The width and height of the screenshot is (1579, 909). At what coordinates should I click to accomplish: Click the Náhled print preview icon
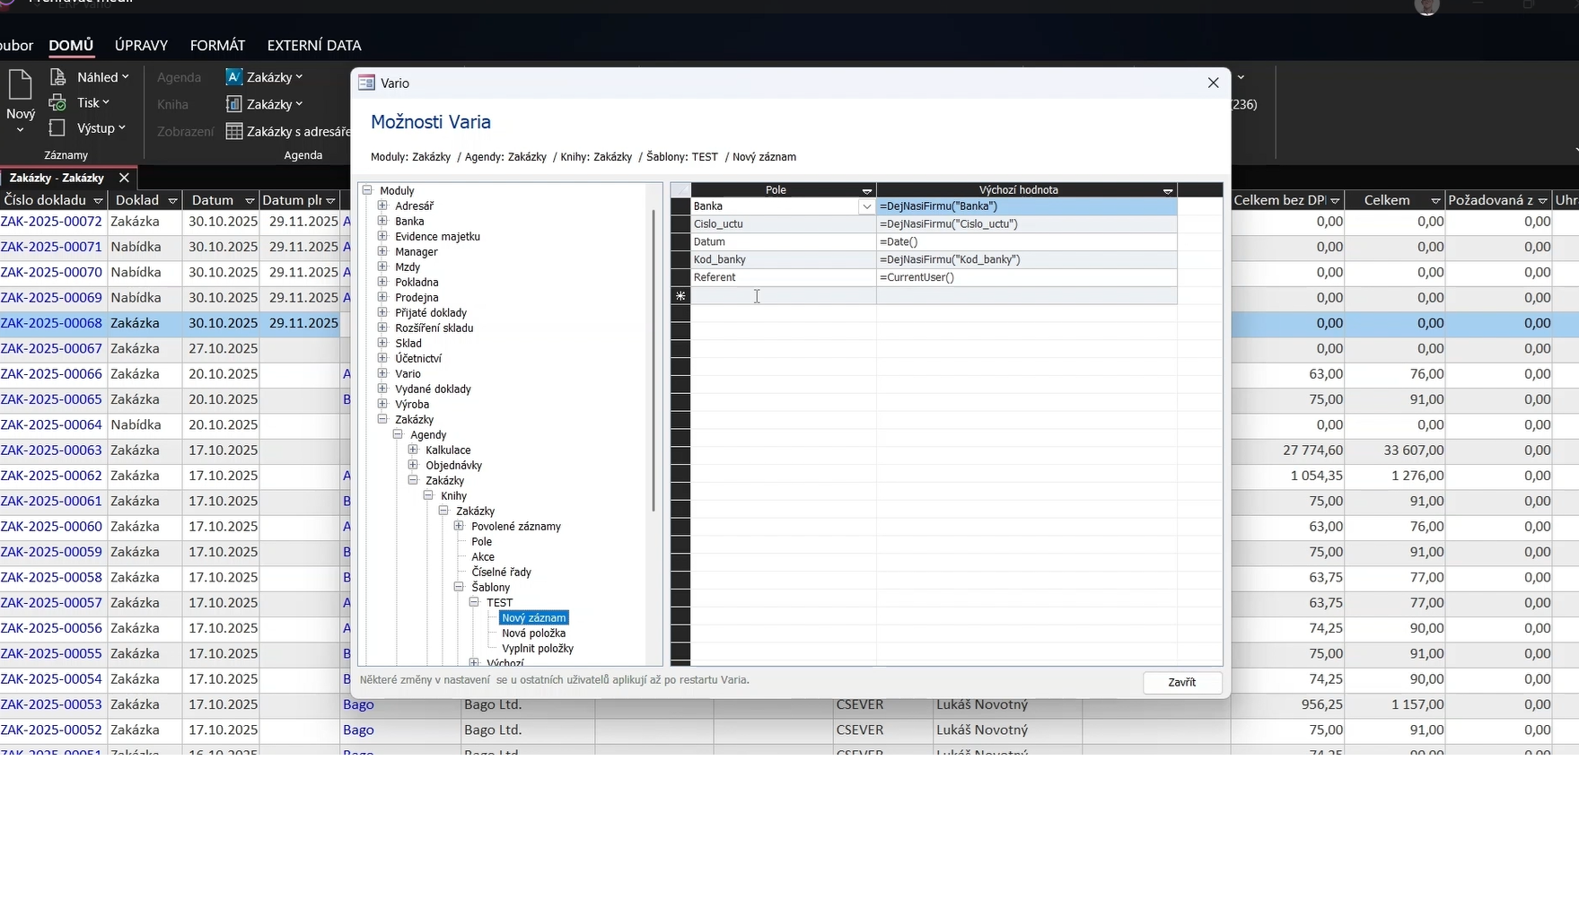[57, 77]
